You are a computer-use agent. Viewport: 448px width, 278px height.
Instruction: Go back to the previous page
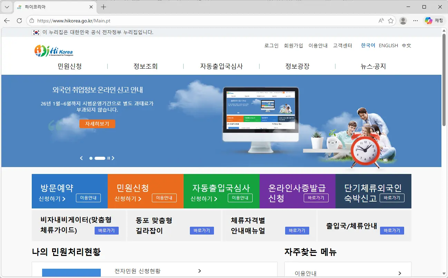[7, 21]
